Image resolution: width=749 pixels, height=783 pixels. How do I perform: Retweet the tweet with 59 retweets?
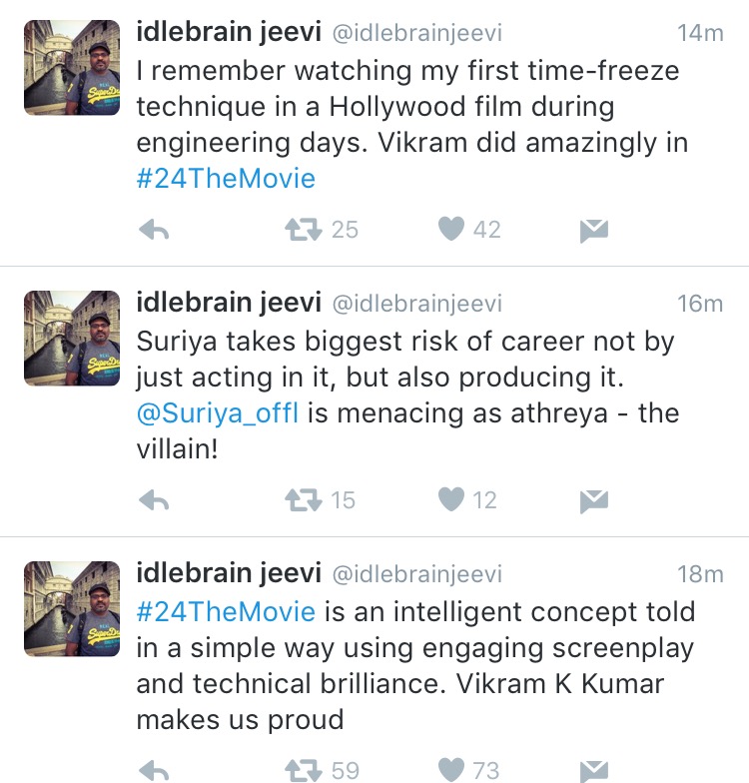pyautogui.click(x=301, y=770)
